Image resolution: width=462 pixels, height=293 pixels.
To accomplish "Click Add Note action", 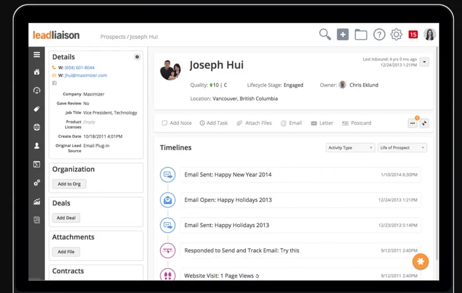I will [177, 123].
